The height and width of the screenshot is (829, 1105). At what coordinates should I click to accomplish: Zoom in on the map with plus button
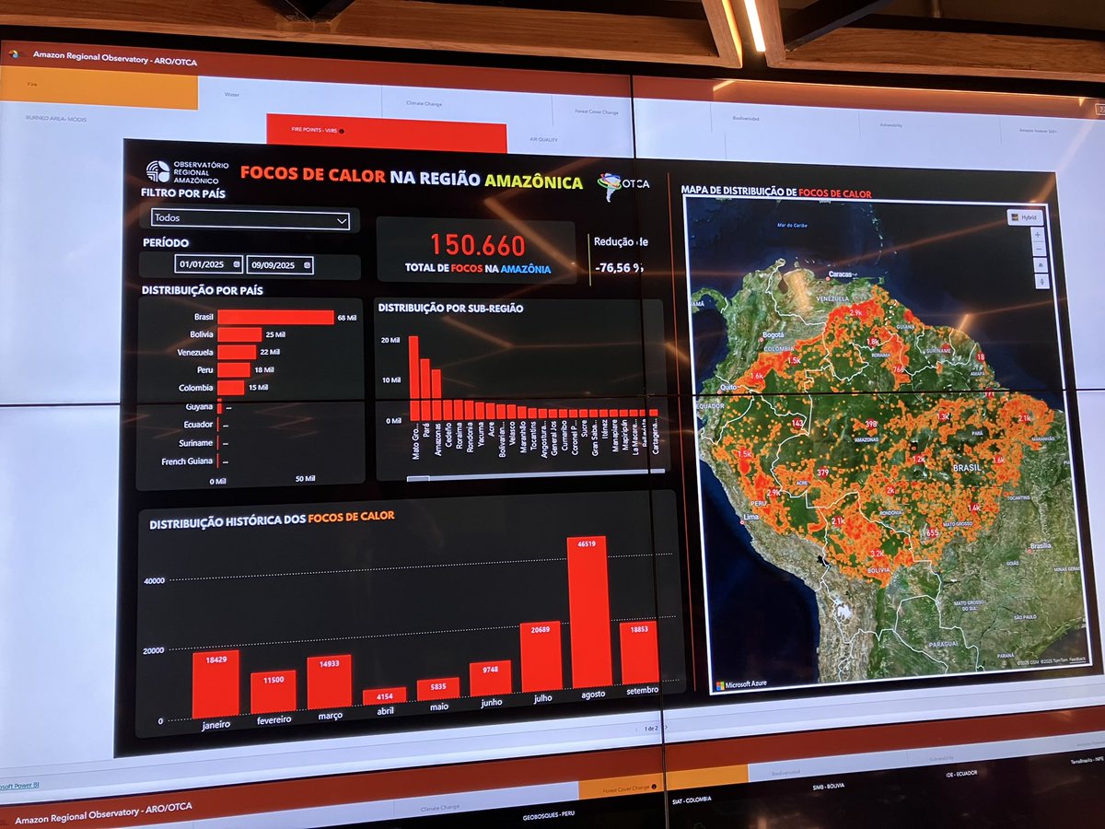coord(1040,234)
